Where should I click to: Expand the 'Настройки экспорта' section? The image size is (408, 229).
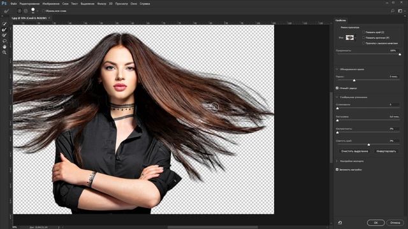click(337, 161)
